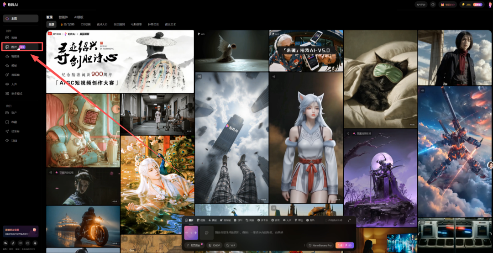Open the 16:9 aspect ratio dropdown

pos(231,245)
